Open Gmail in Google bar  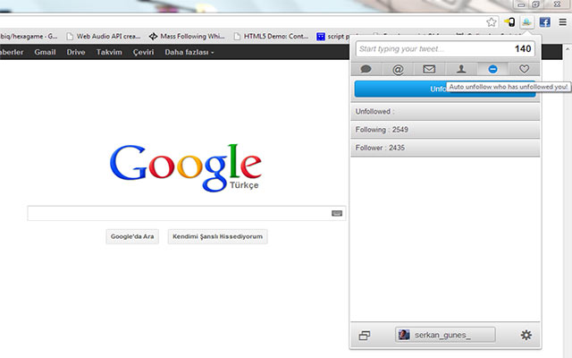(45, 52)
